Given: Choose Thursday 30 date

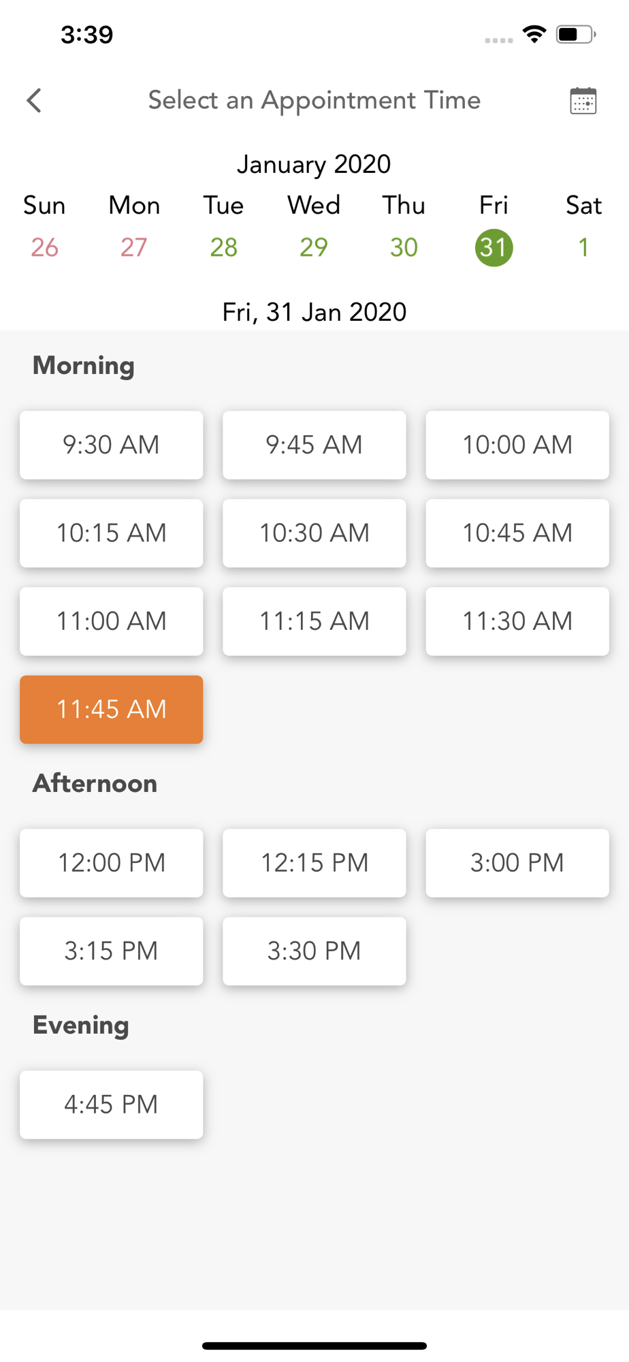Looking at the screenshot, I should [404, 247].
